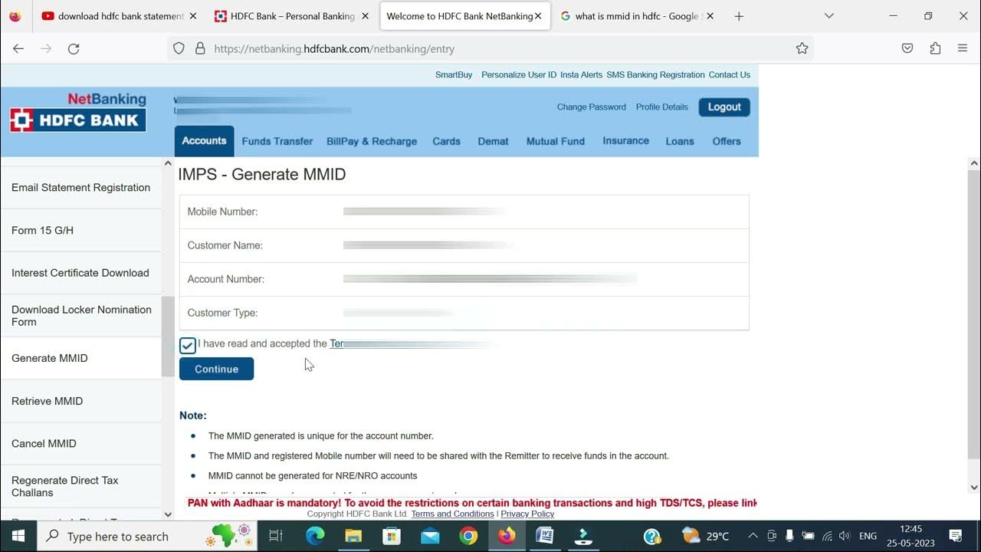Toggle the terms accepted checkbox

187,345
